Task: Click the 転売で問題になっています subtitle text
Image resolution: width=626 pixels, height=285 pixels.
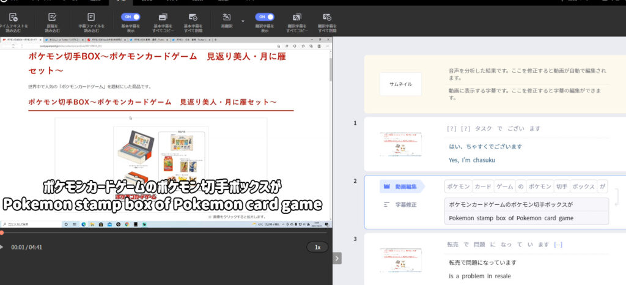Action: (483, 262)
